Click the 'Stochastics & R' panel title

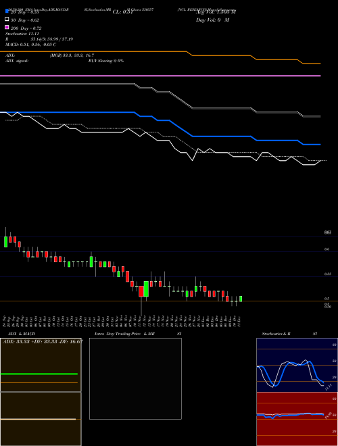coord(276,334)
